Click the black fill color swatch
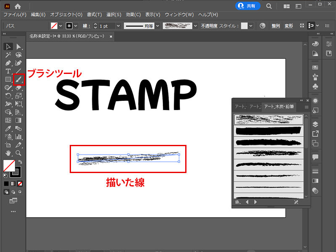 6,184
